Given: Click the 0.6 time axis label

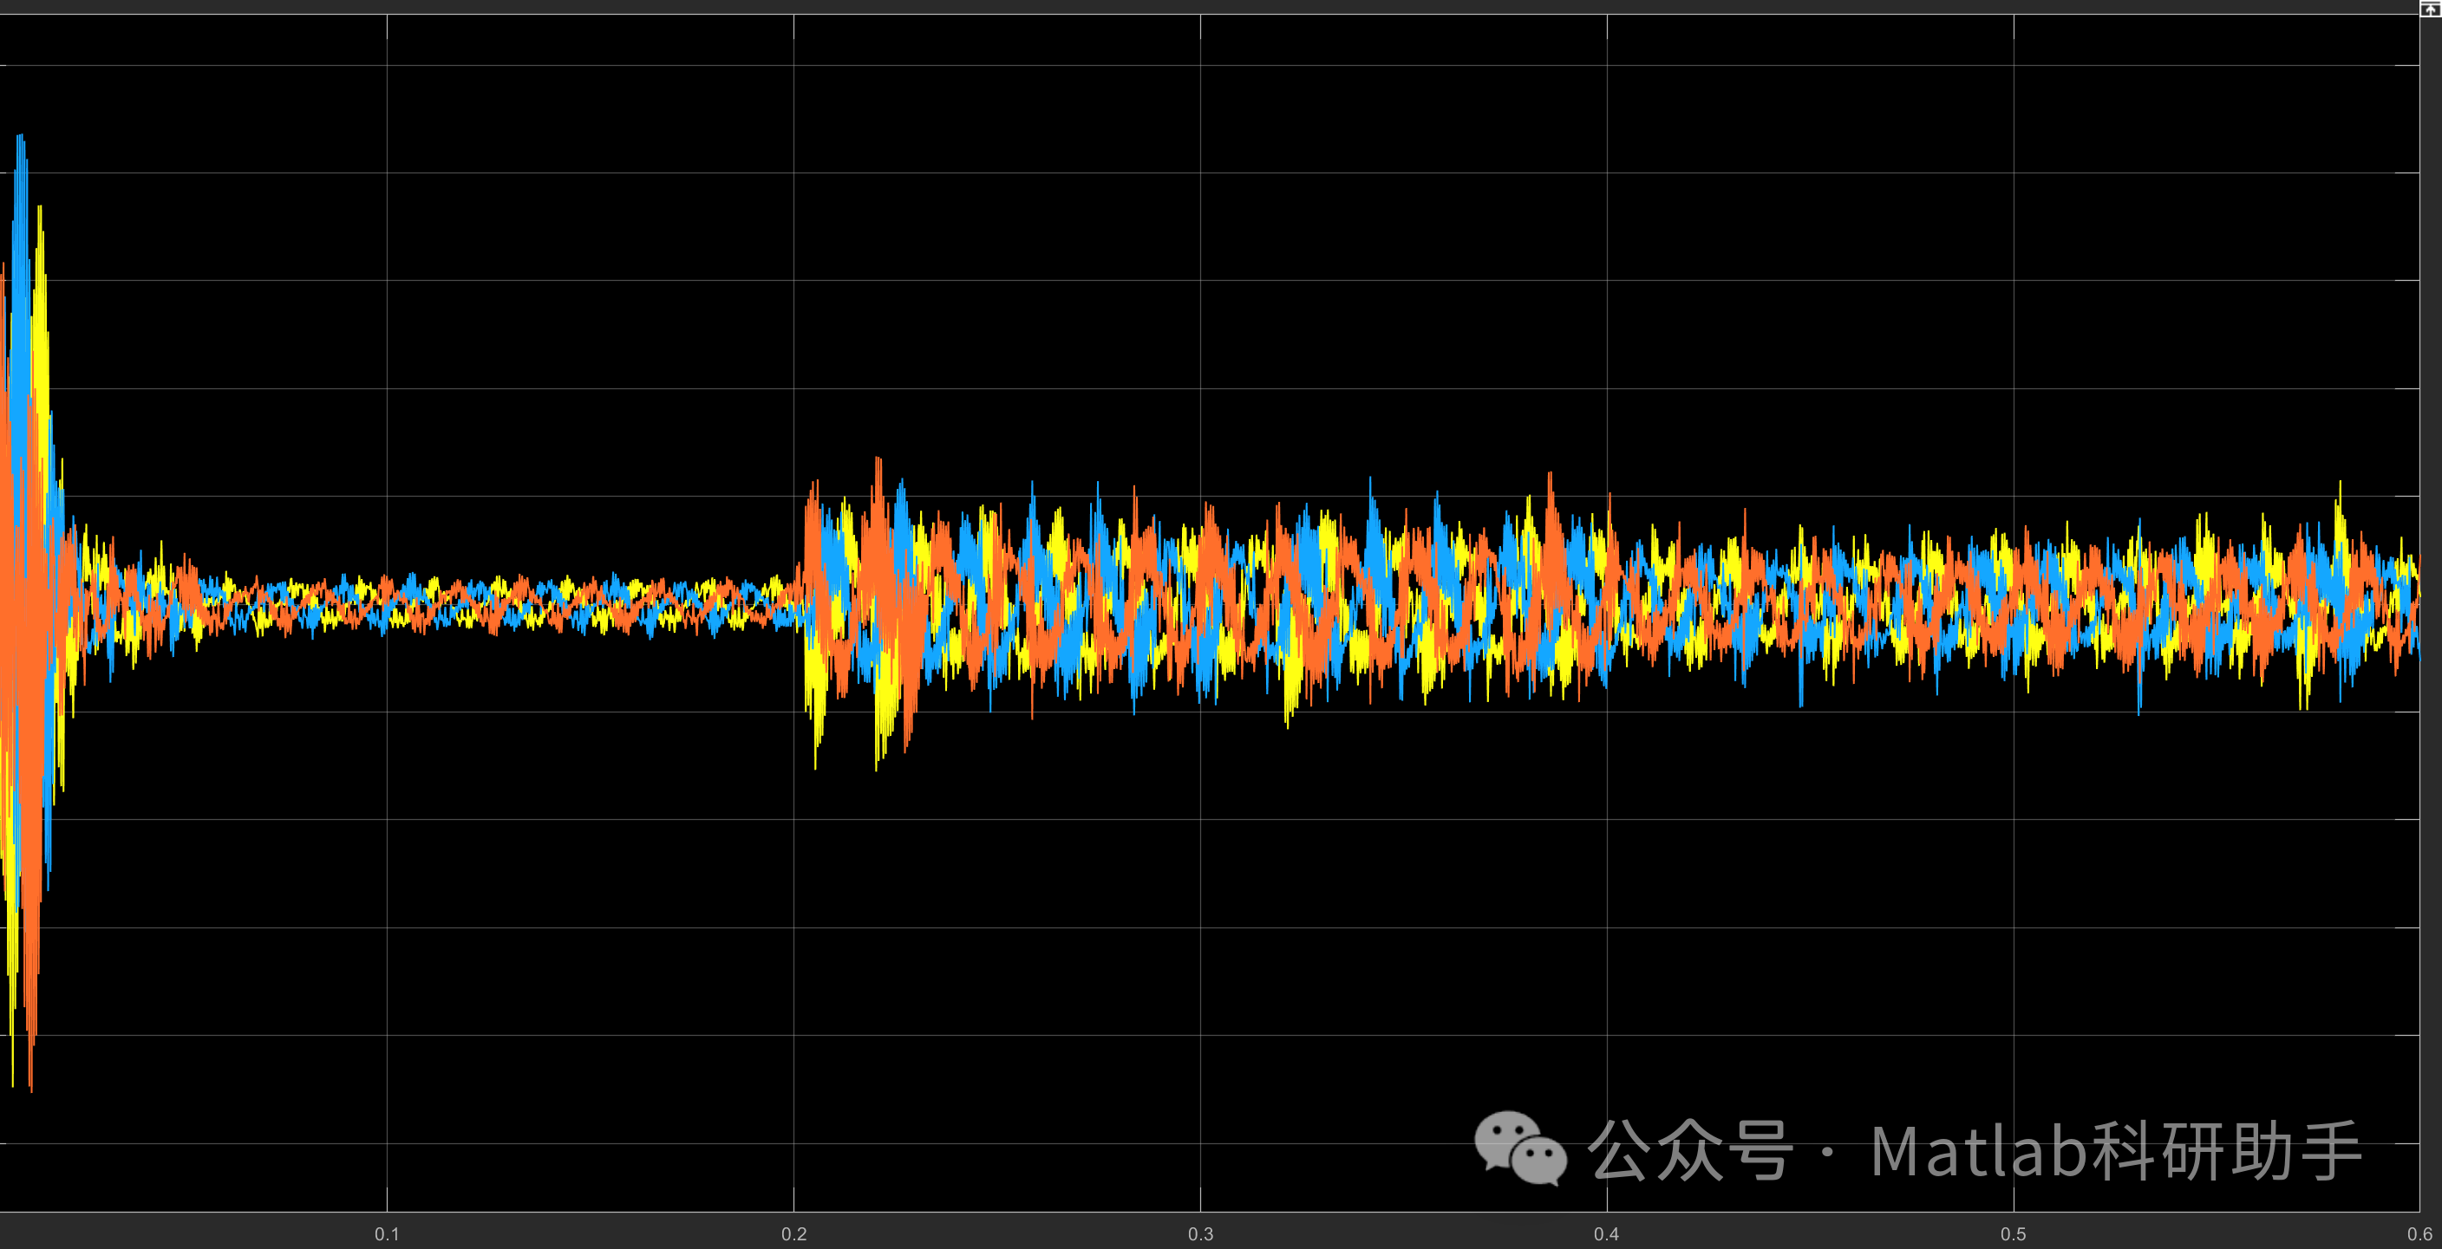Looking at the screenshot, I should click(x=2419, y=1234).
